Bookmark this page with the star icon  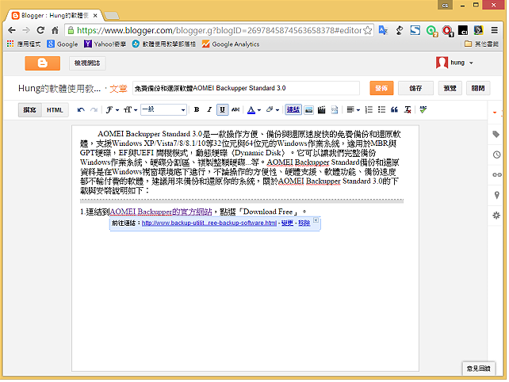(367, 30)
